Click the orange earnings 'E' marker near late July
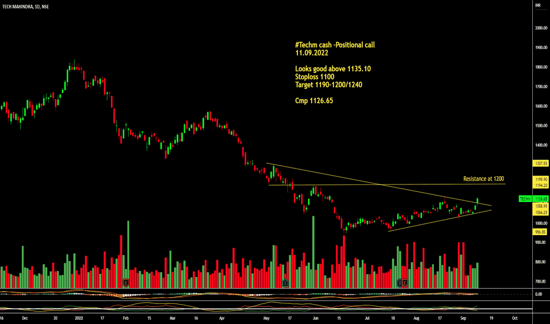This screenshot has height=324, width=550. [405, 282]
